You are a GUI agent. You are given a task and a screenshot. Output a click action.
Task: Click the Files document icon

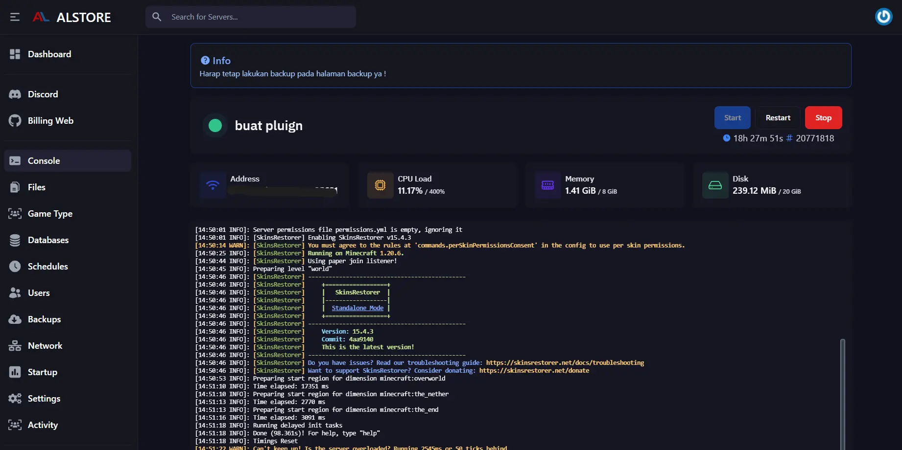(15, 187)
